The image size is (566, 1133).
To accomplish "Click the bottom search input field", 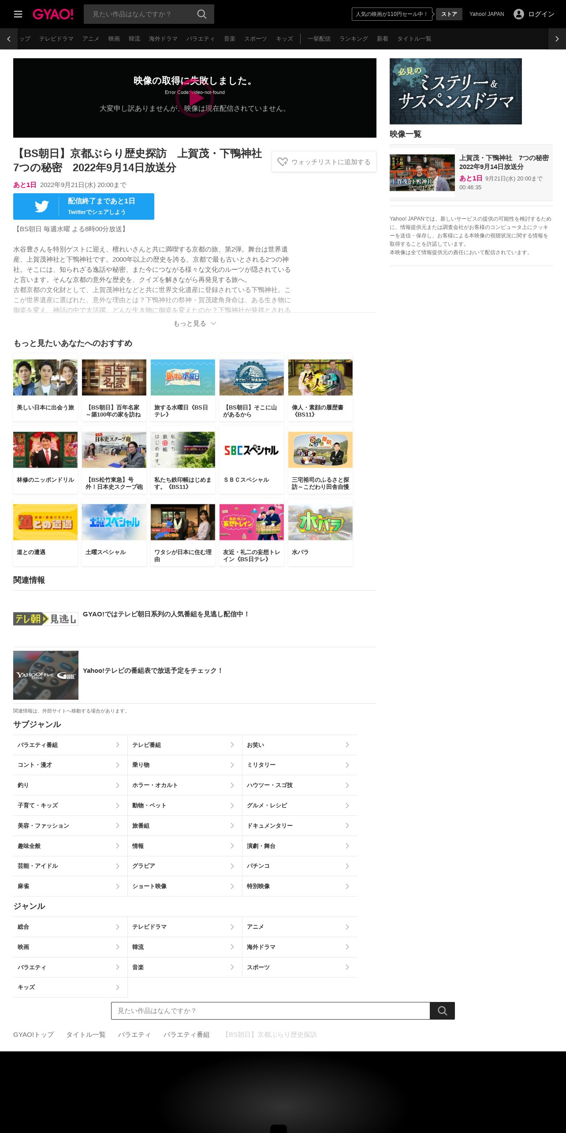I will pyautogui.click(x=271, y=1011).
